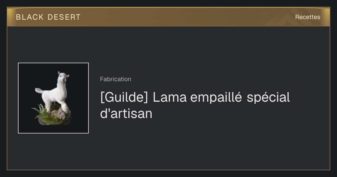Click the white-bordered item thumbnail frame
Viewport: 337px width, 177px height.
click(53, 98)
